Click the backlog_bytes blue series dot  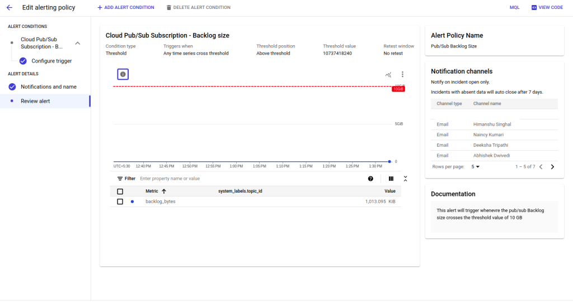[x=132, y=202]
